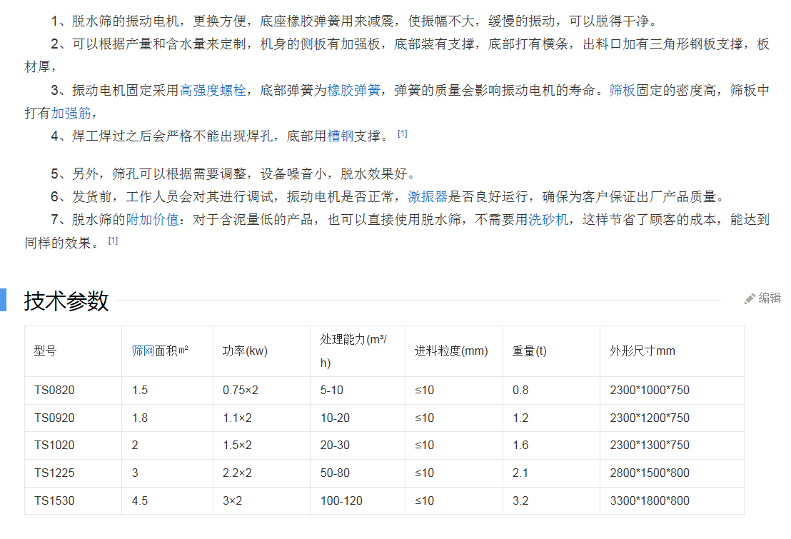Screen dimensions: 791x539
Task: Visit the 洗砂机 link
Action: [548, 220]
